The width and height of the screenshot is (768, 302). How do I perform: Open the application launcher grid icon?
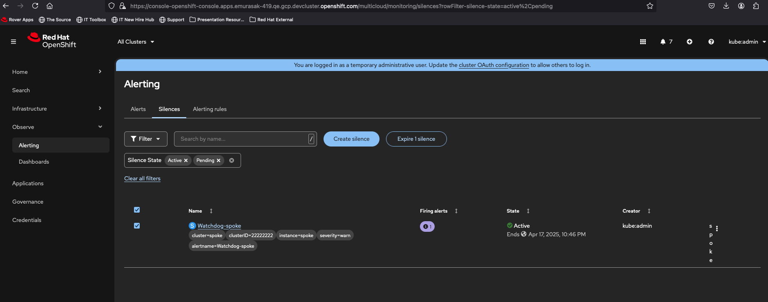click(643, 42)
